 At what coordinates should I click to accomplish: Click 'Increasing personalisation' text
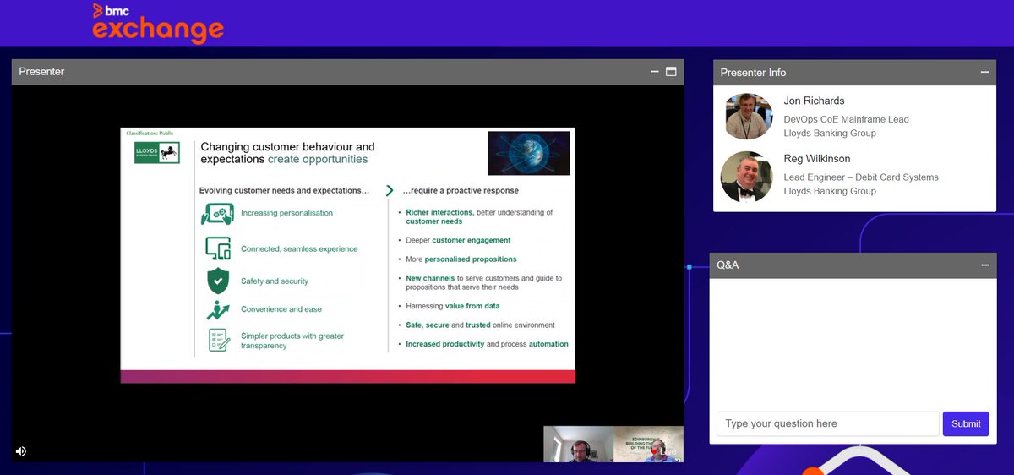(286, 213)
